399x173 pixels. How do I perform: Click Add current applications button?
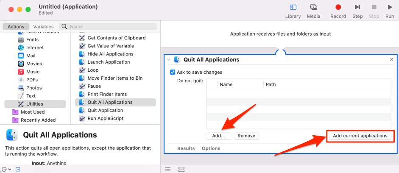tap(360, 136)
